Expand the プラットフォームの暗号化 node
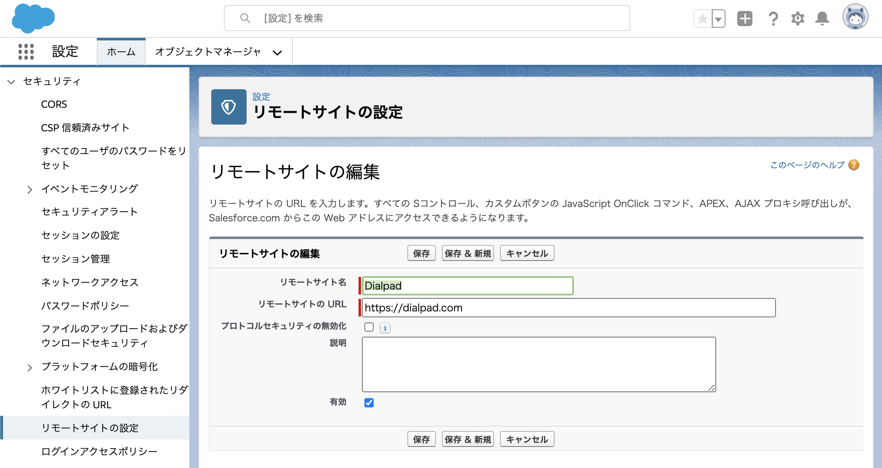 coord(29,367)
